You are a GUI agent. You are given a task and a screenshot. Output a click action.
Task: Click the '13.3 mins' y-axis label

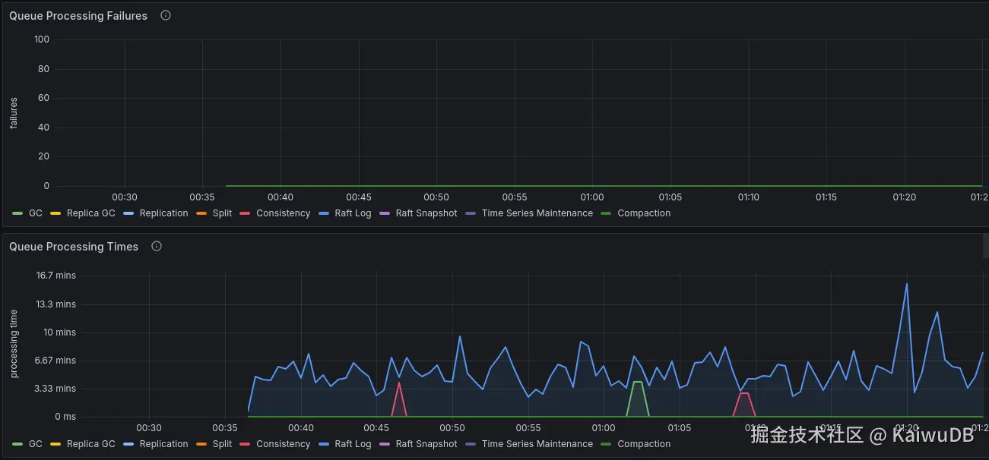(x=56, y=304)
